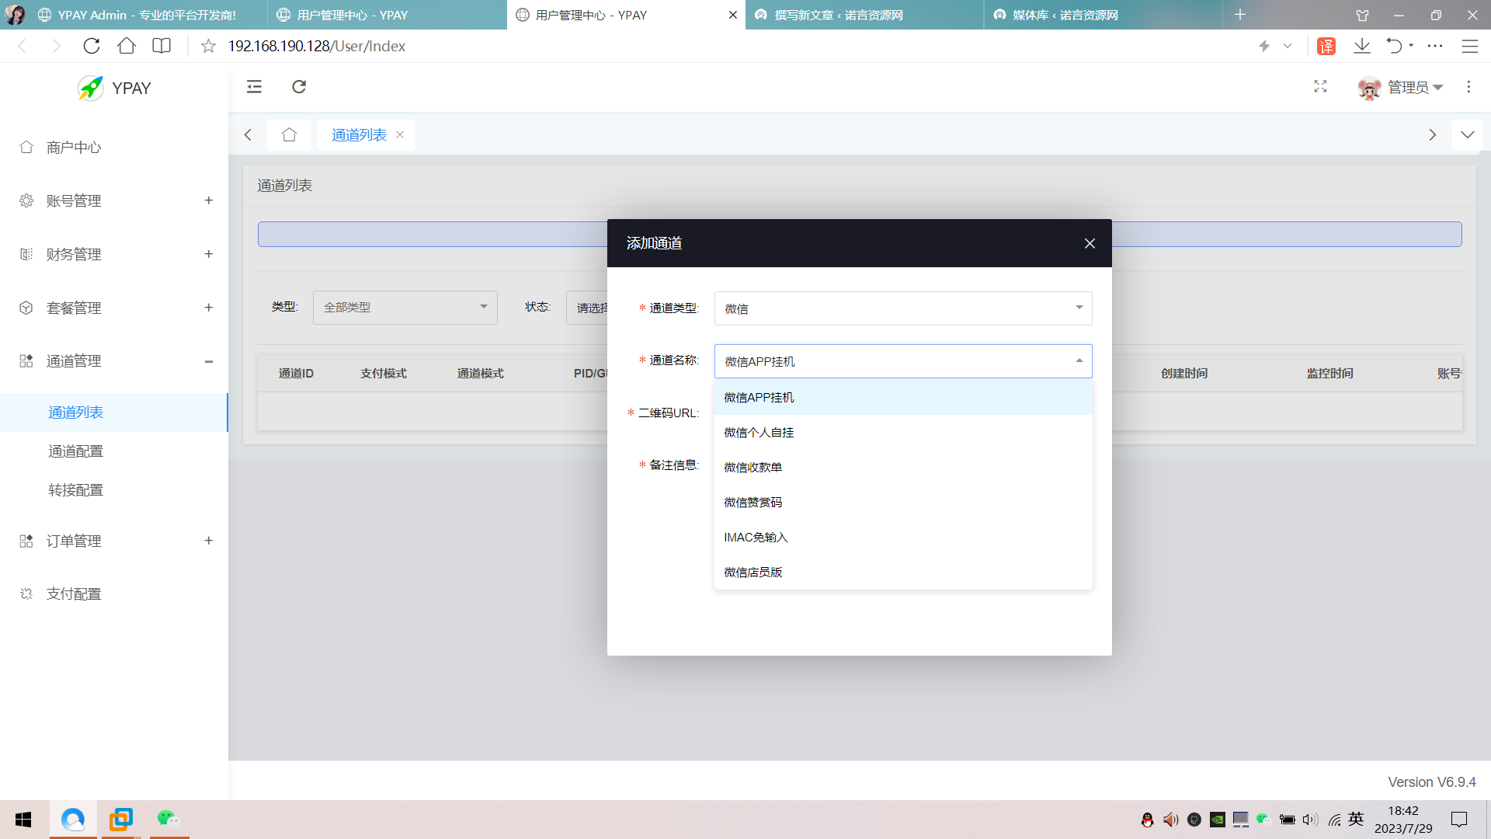Open the vertical ellipsis menu at top right

point(1468,86)
